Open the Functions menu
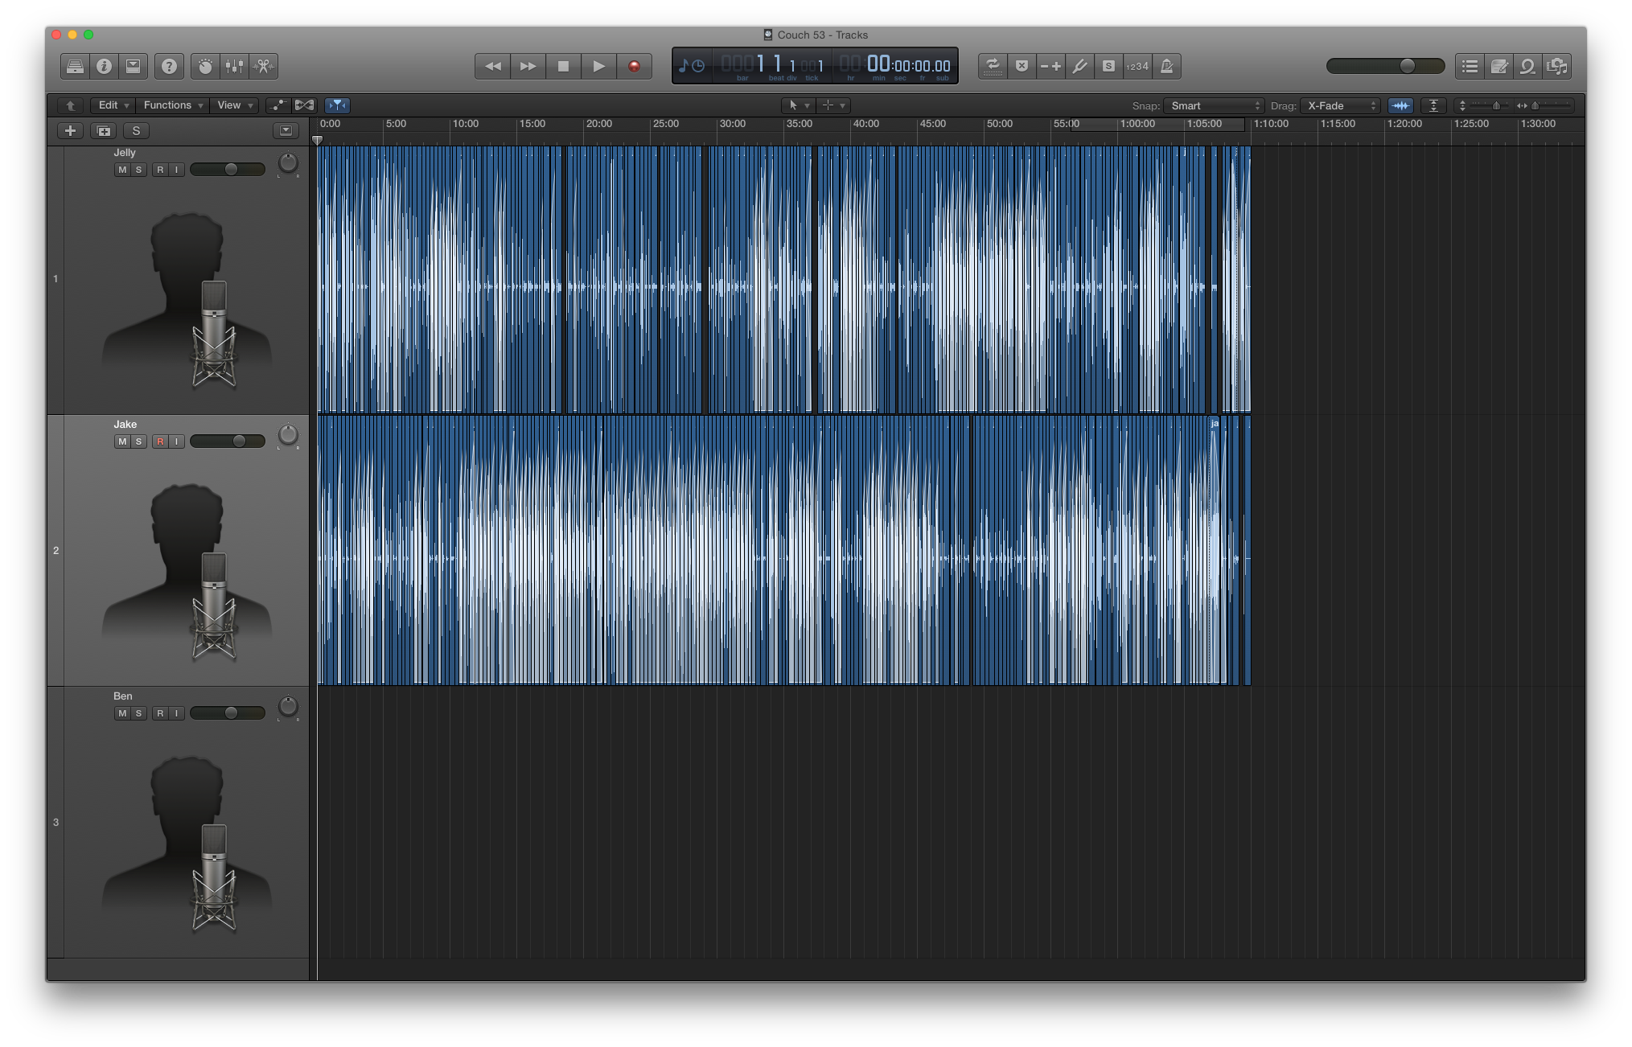This screenshot has height=1047, width=1632. [x=173, y=105]
